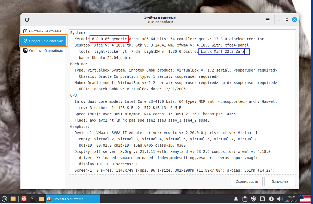Open notifications bell in system tray
The width and height of the screenshot is (313, 204).
236,199
